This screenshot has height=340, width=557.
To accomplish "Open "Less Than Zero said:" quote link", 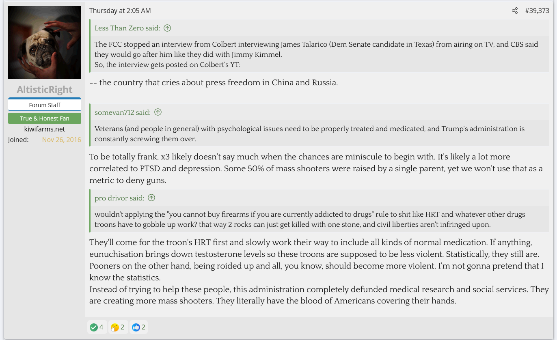I will 127,28.
